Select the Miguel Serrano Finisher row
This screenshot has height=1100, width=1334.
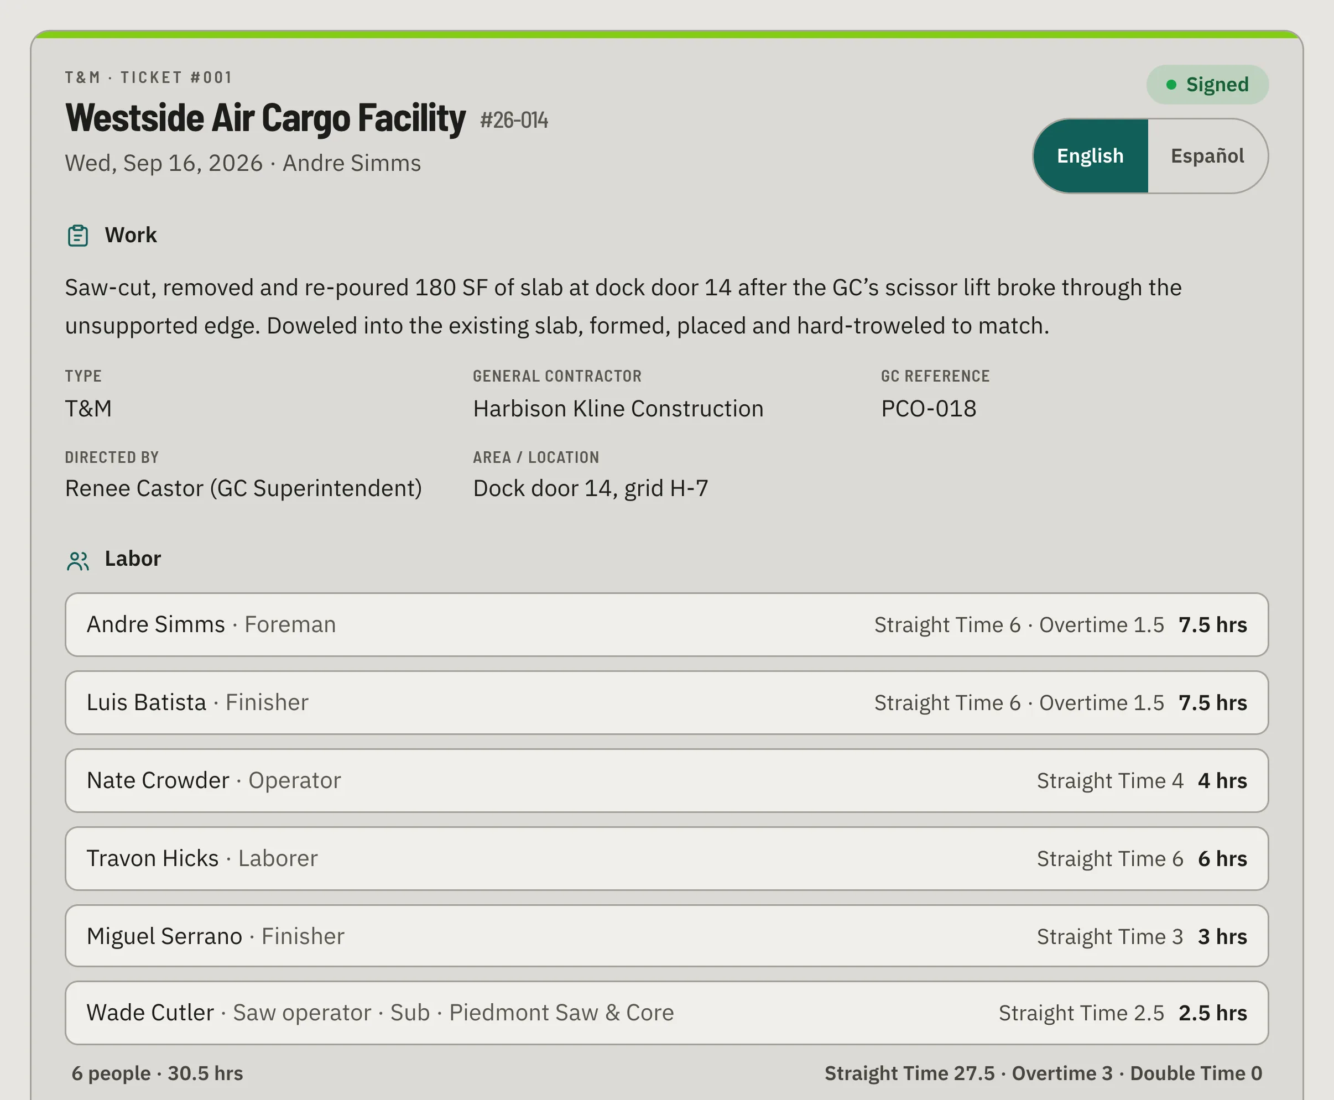(x=666, y=936)
